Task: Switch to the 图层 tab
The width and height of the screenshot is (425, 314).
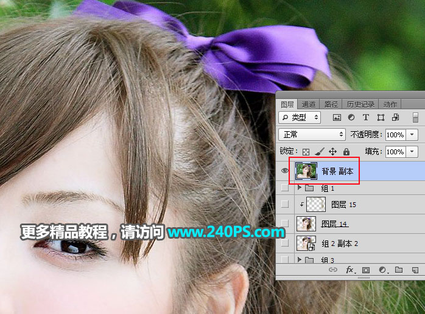Action: click(287, 104)
